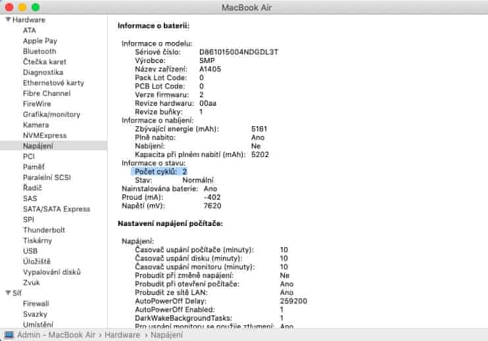Select the highlighted Počet cyklů row
488x341 pixels.
pos(159,171)
